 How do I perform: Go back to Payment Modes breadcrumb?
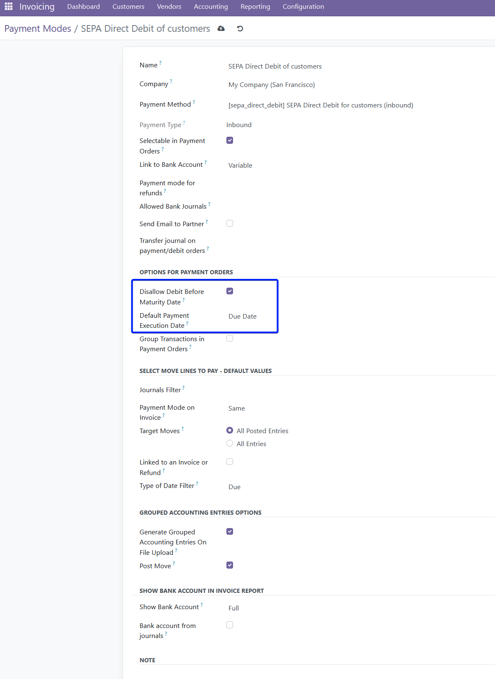(x=38, y=28)
